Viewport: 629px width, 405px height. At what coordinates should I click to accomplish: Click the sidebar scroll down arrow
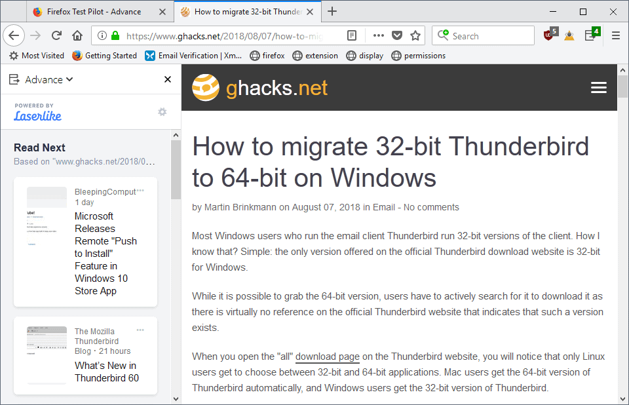[x=176, y=399]
